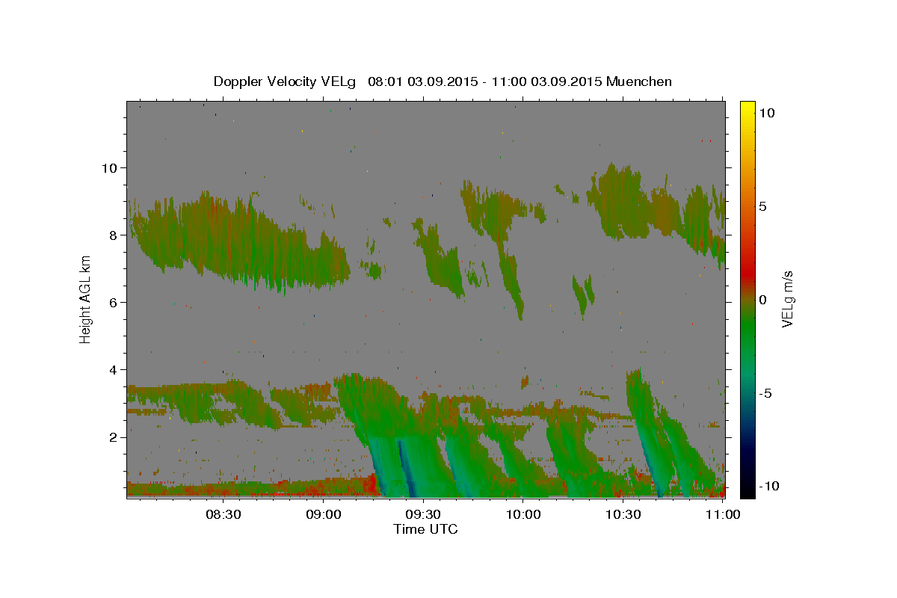The width and height of the screenshot is (897, 598).
Task: Click the height tick label 6
Action: (113, 302)
